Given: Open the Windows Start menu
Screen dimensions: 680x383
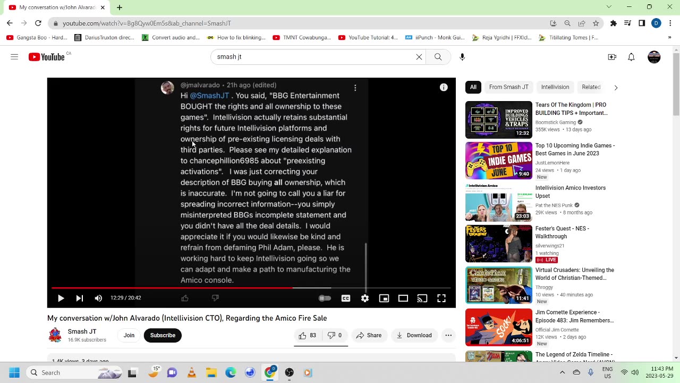Looking at the screenshot, I should click(x=14, y=373).
